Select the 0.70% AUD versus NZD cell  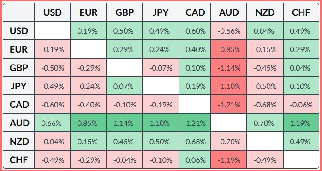click(x=265, y=123)
